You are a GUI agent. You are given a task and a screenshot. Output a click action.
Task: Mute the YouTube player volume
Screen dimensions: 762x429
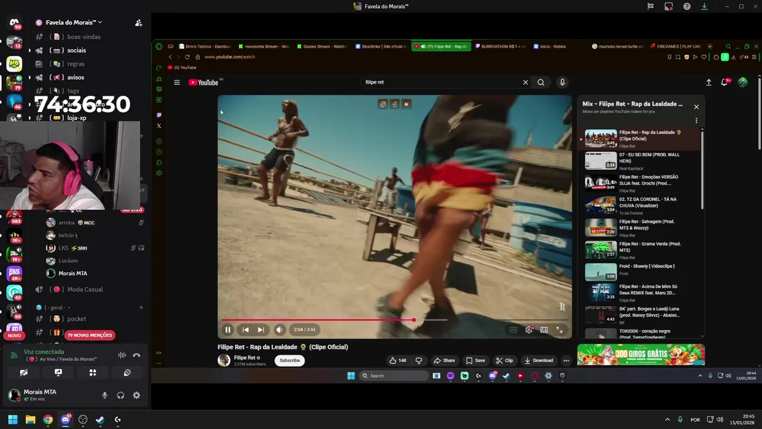click(x=279, y=329)
